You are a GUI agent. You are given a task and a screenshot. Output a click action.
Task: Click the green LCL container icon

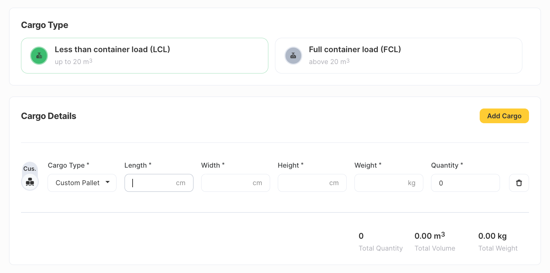[x=39, y=56]
